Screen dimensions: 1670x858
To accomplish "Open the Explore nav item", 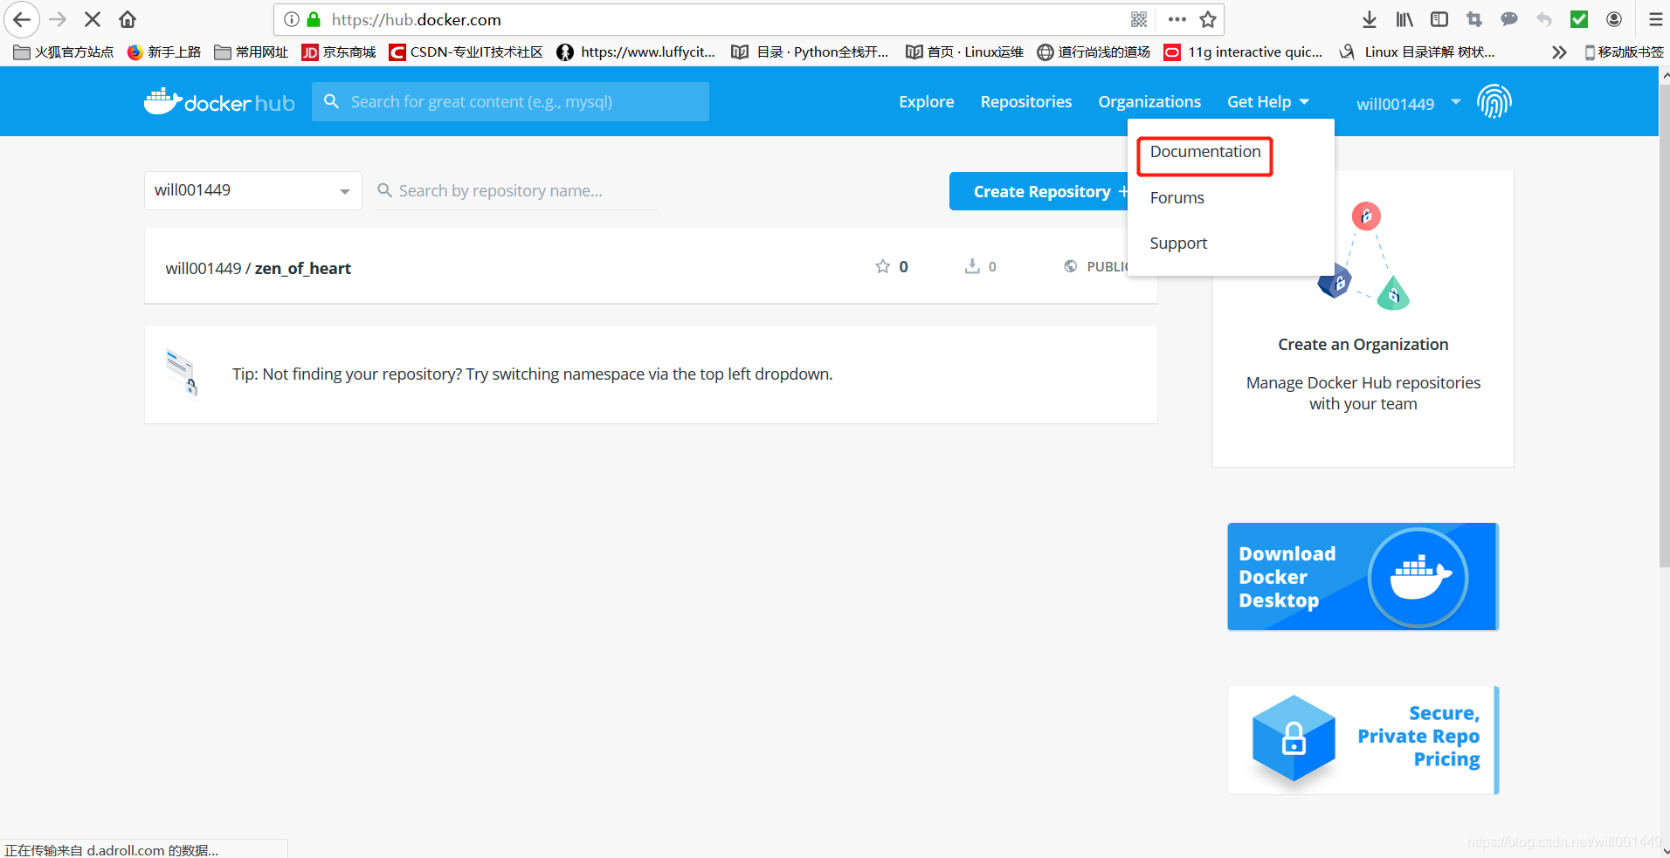I will pyautogui.click(x=926, y=102).
